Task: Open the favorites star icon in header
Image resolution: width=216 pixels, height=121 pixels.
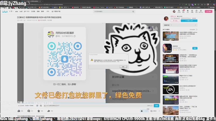Action: pos(192,11)
